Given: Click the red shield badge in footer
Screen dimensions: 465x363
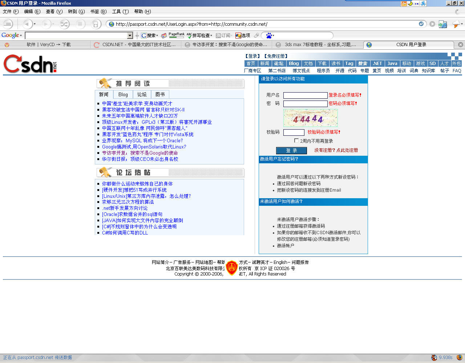Looking at the screenshot, I should pyautogui.click(x=232, y=268).
